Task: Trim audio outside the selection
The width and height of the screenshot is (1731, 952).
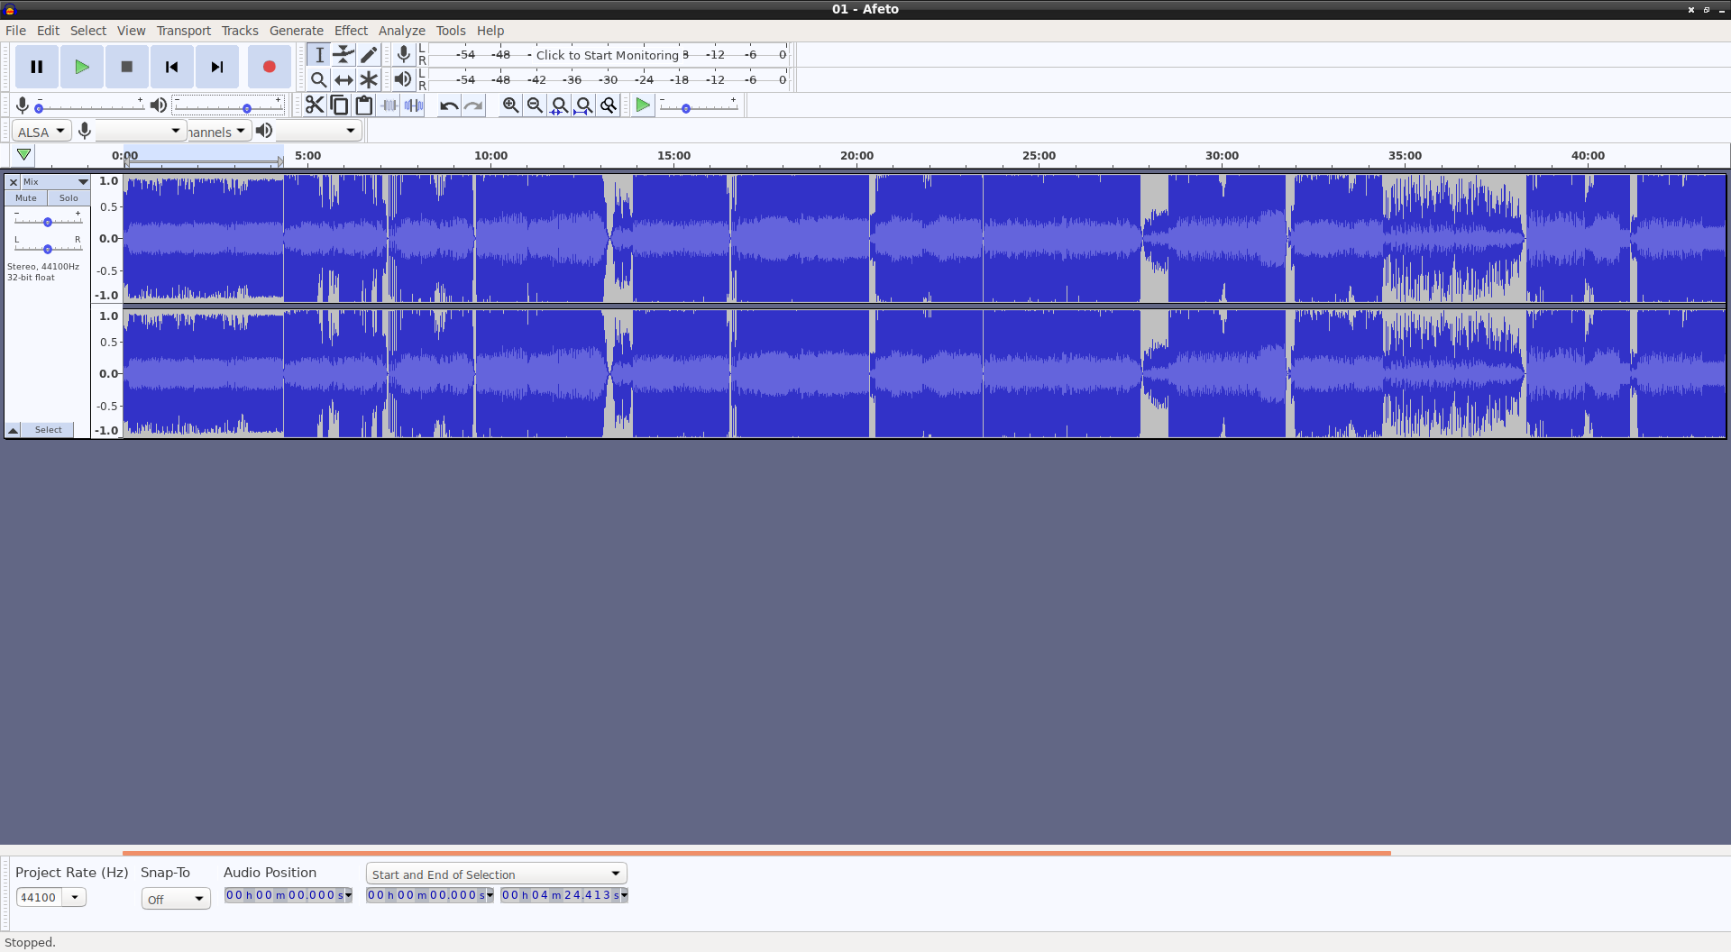Action: (x=389, y=105)
